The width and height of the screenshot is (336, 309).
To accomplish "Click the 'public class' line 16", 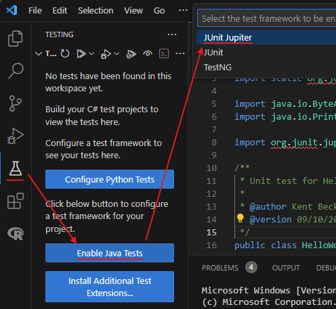I will tap(285, 245).
